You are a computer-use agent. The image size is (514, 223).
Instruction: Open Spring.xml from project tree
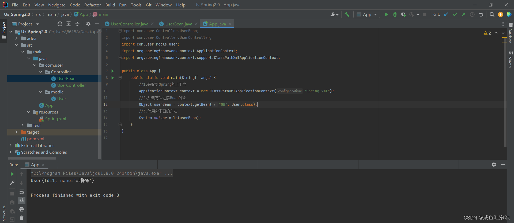pyautogui.click(x=55, y=119)
